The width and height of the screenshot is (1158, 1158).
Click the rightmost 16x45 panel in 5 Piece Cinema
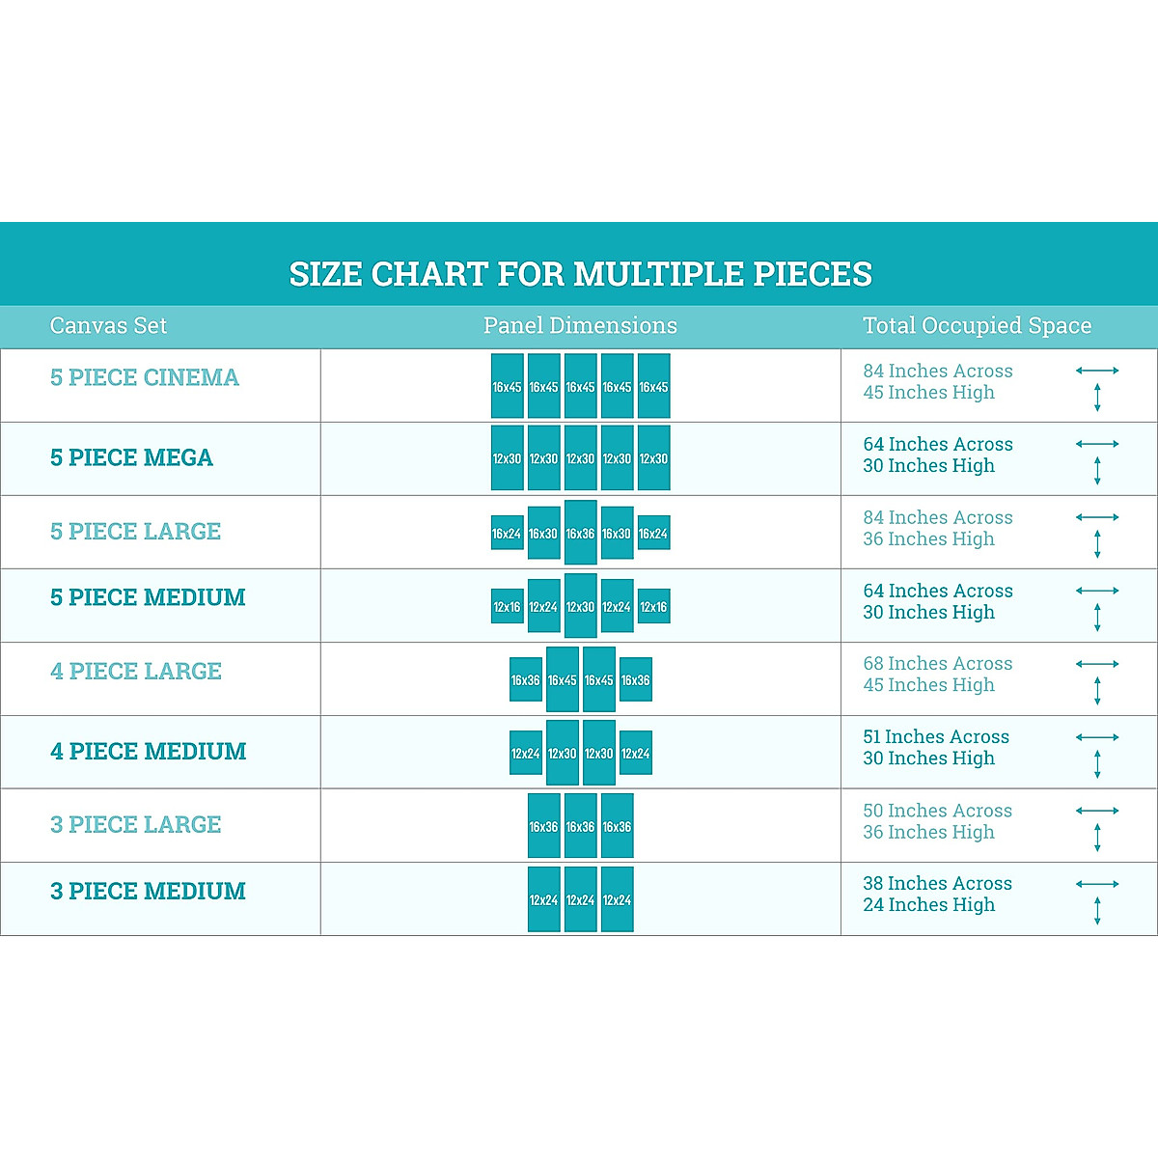coord(653,386)
